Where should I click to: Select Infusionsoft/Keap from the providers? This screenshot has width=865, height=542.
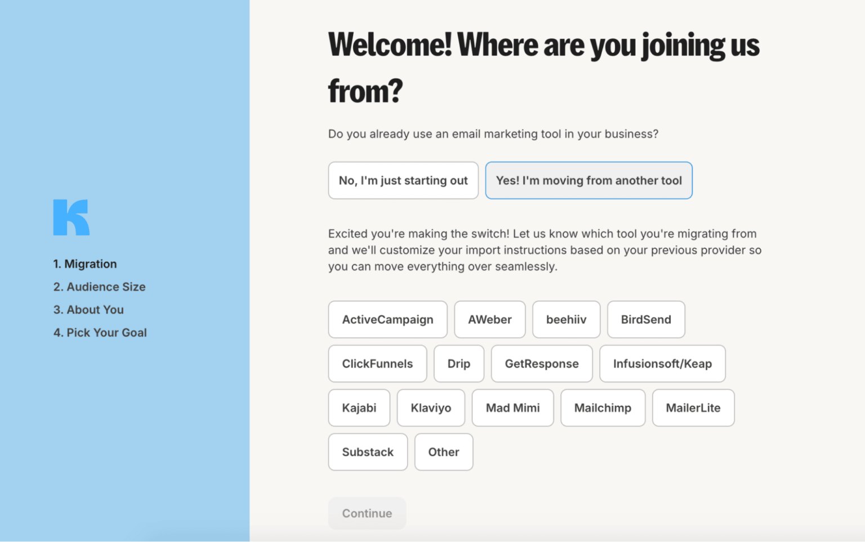point(662,364)
